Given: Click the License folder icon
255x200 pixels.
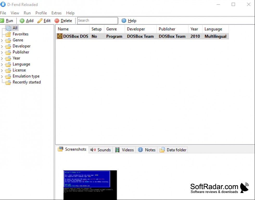Looking at the screenshot, I should click(8, 70).
